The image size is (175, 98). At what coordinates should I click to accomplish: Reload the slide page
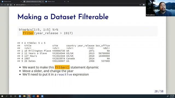pos(8,5)
